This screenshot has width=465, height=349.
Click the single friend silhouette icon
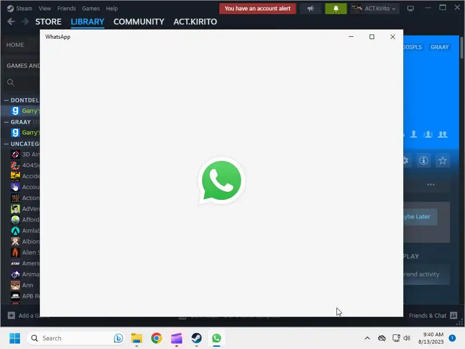[x=414, y=135]
